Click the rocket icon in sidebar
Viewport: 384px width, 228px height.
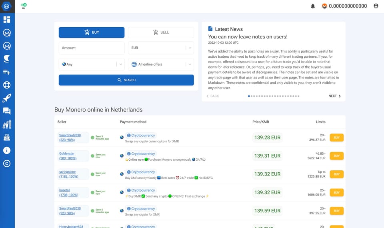pos(7,98)
